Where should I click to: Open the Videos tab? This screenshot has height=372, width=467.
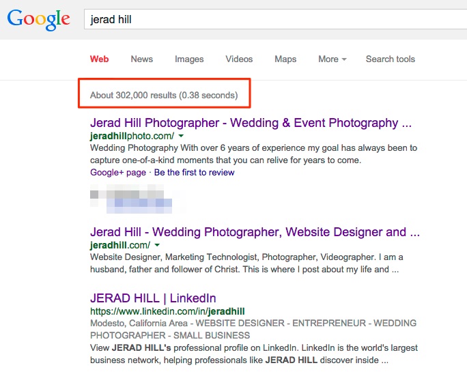click(239, 59)
